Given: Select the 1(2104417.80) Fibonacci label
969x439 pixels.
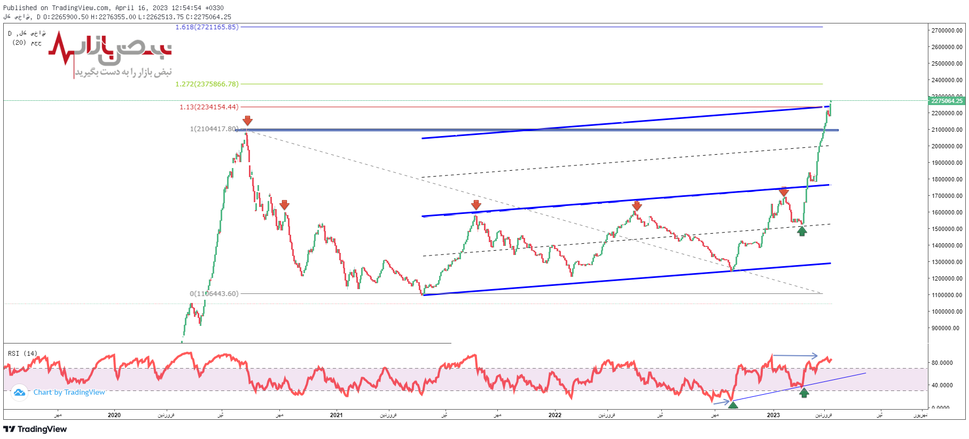Looking at the screenshot, I should click(214, 129).
